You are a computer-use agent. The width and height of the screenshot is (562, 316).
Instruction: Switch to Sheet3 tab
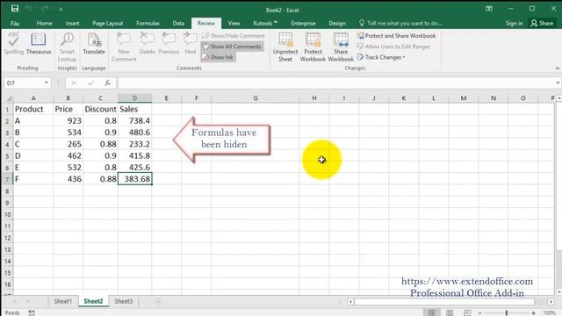pos(124,301)
